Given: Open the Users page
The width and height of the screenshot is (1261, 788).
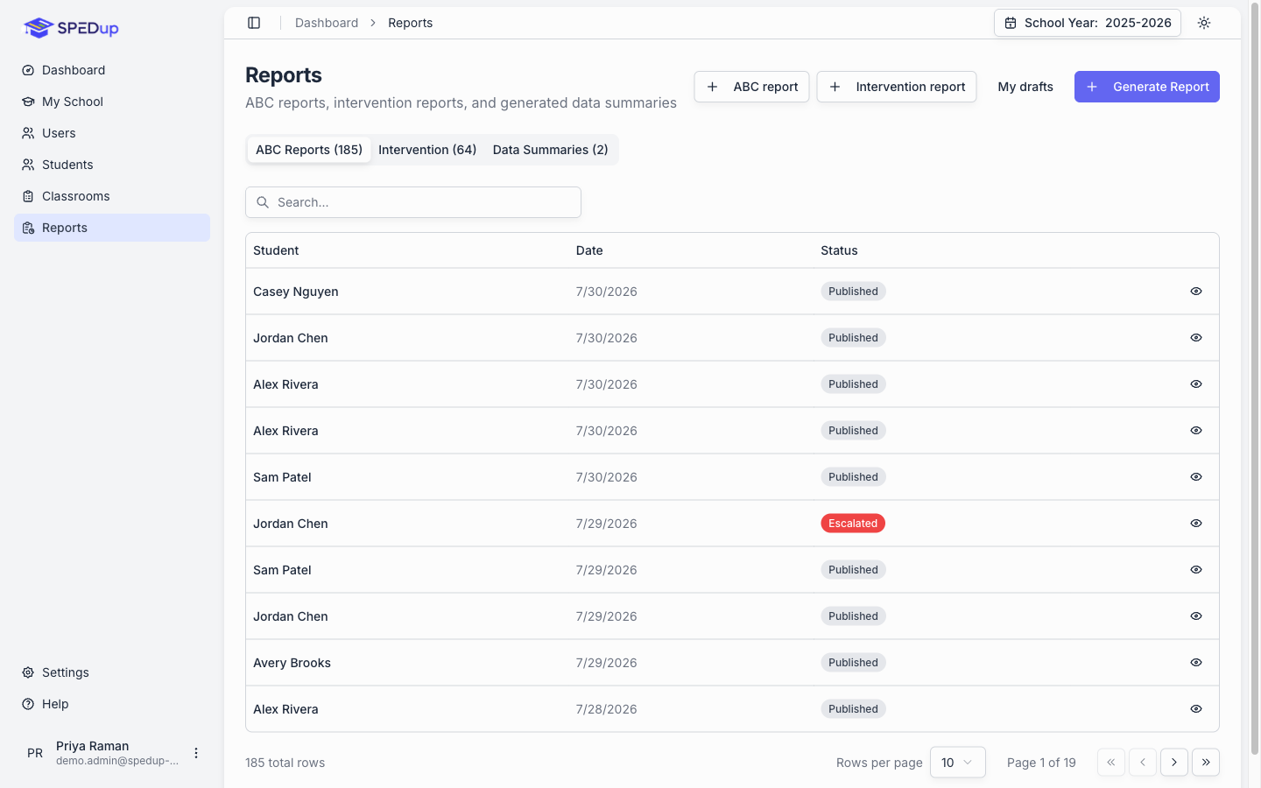Looking at the screenshot, I should pyautogui.click(x=112, y=133).
